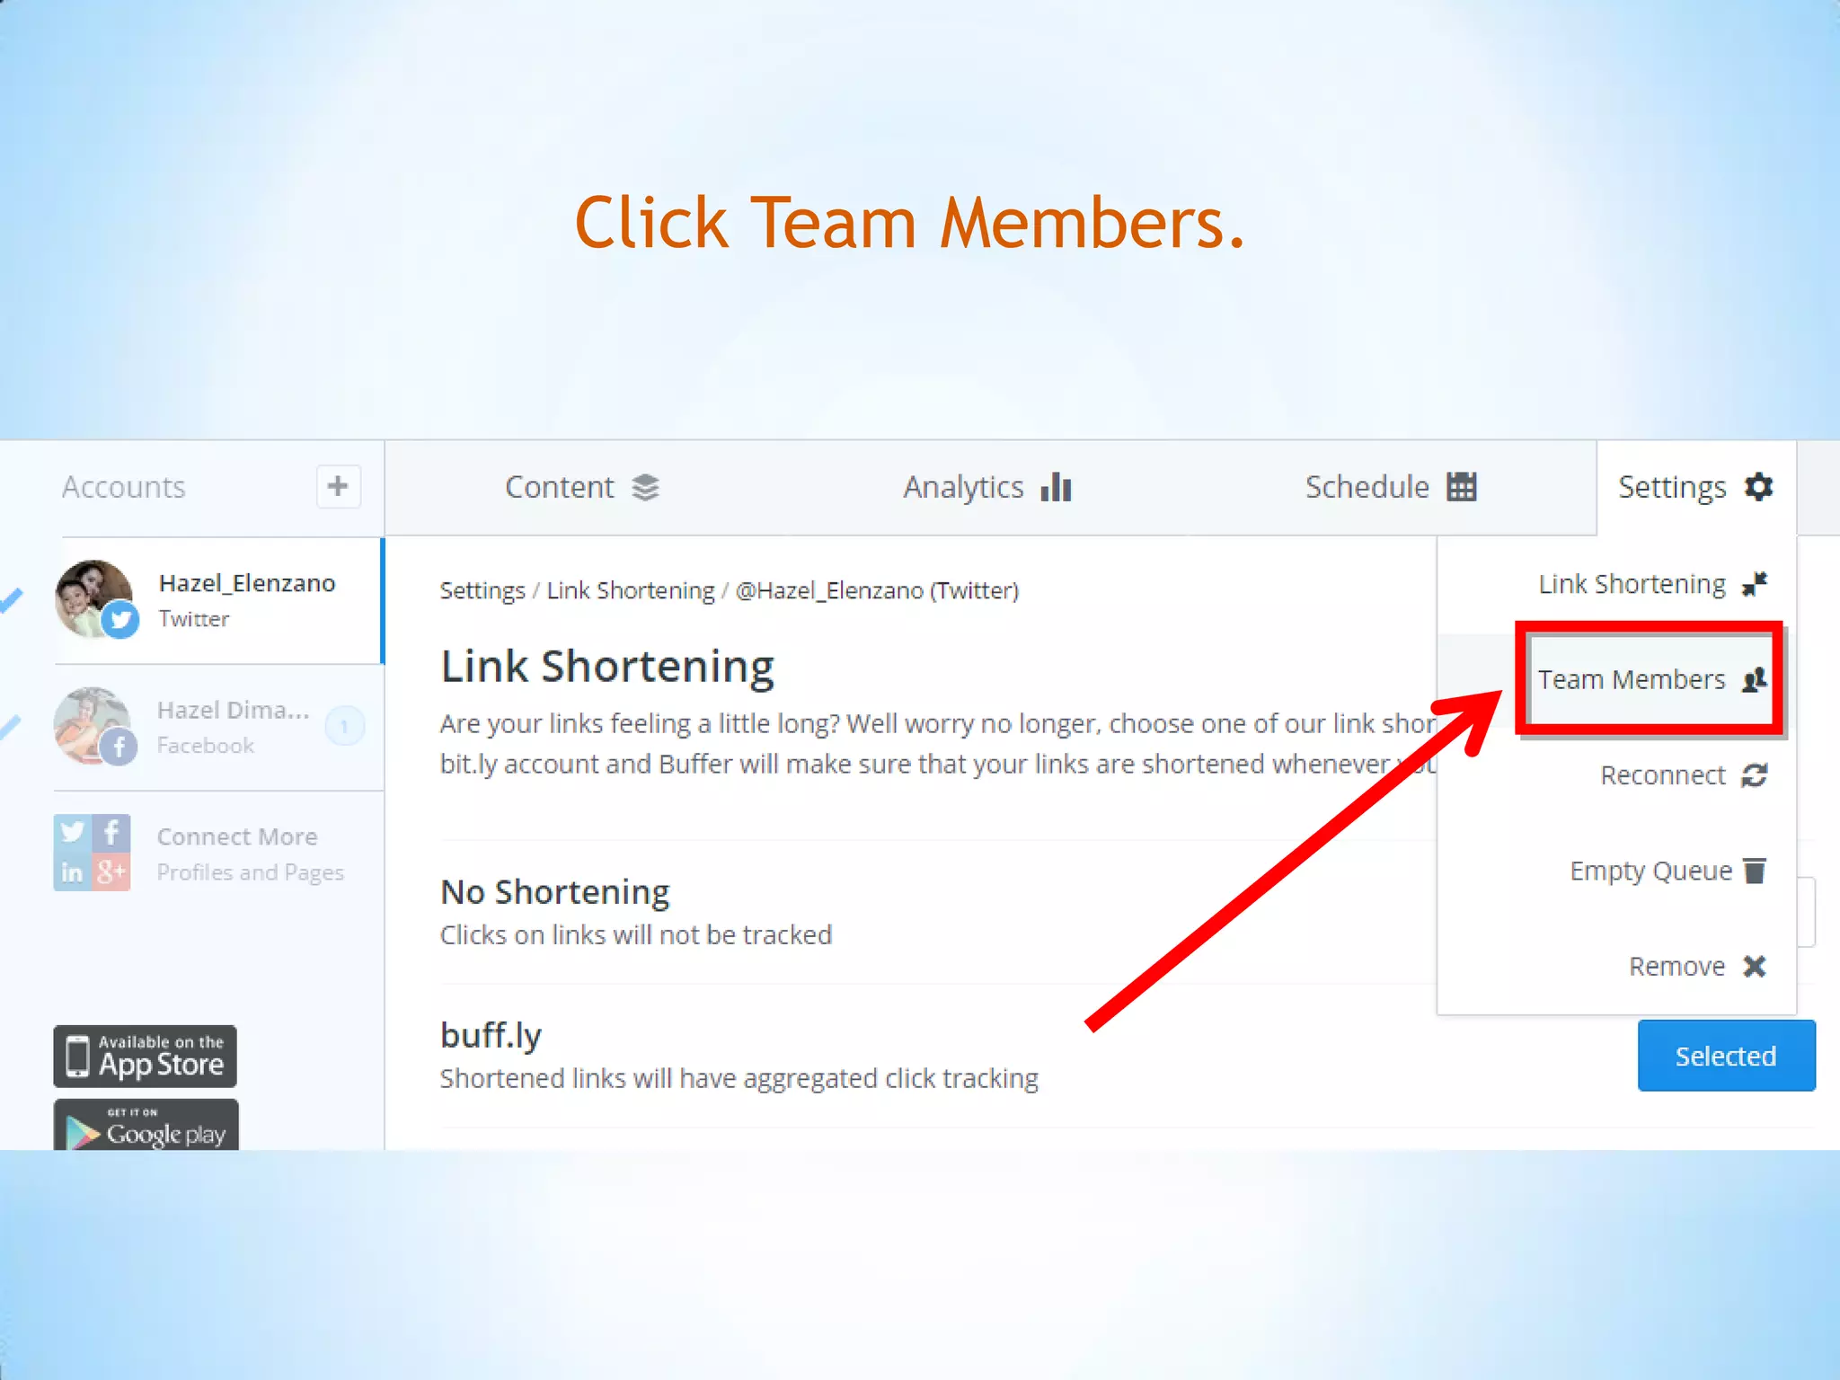Click the LinkedIn tile in Connect More

72,871
